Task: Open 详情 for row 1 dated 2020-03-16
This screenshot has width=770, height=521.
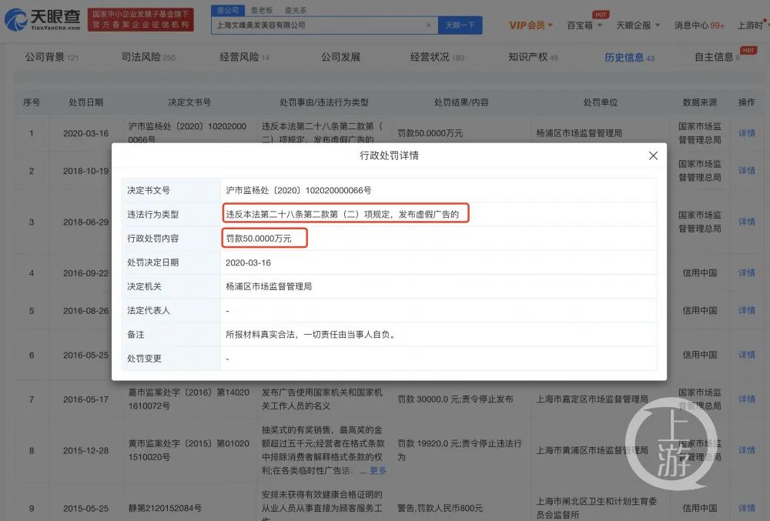Action: 746,133
